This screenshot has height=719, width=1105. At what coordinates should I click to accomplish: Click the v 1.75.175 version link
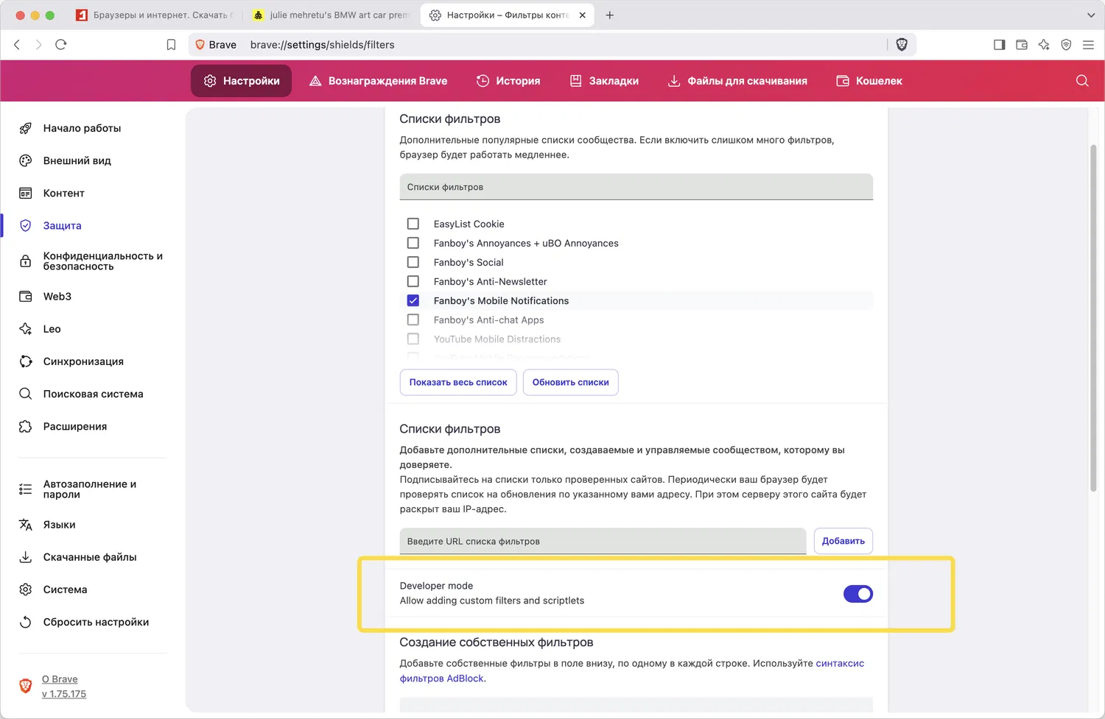(x=64, y=694)
